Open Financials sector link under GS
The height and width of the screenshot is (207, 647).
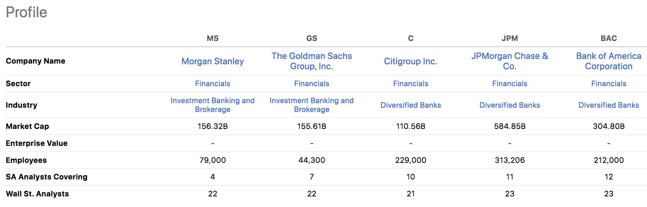(311, 84)
